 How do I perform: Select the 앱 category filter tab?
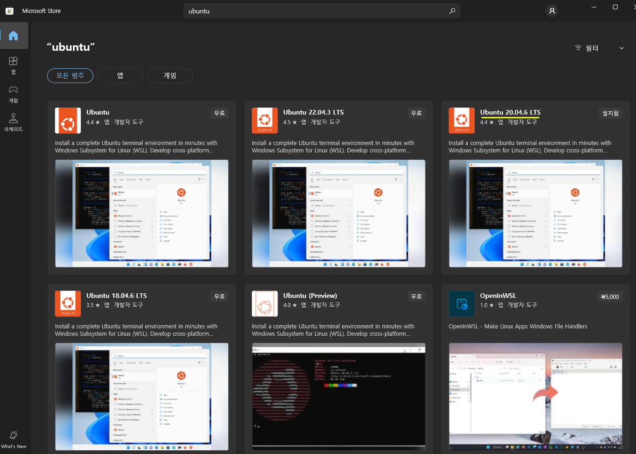click(x=120, y=76)
